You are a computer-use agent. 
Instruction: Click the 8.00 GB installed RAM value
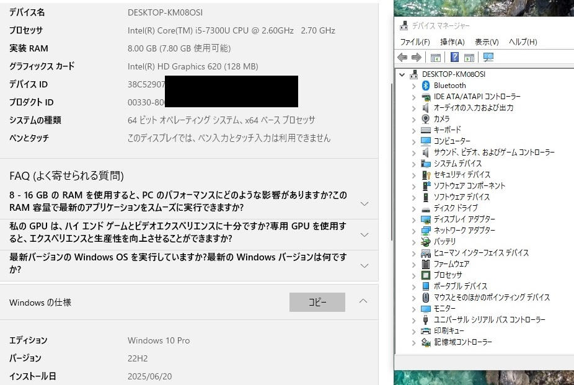click(179, 48)
